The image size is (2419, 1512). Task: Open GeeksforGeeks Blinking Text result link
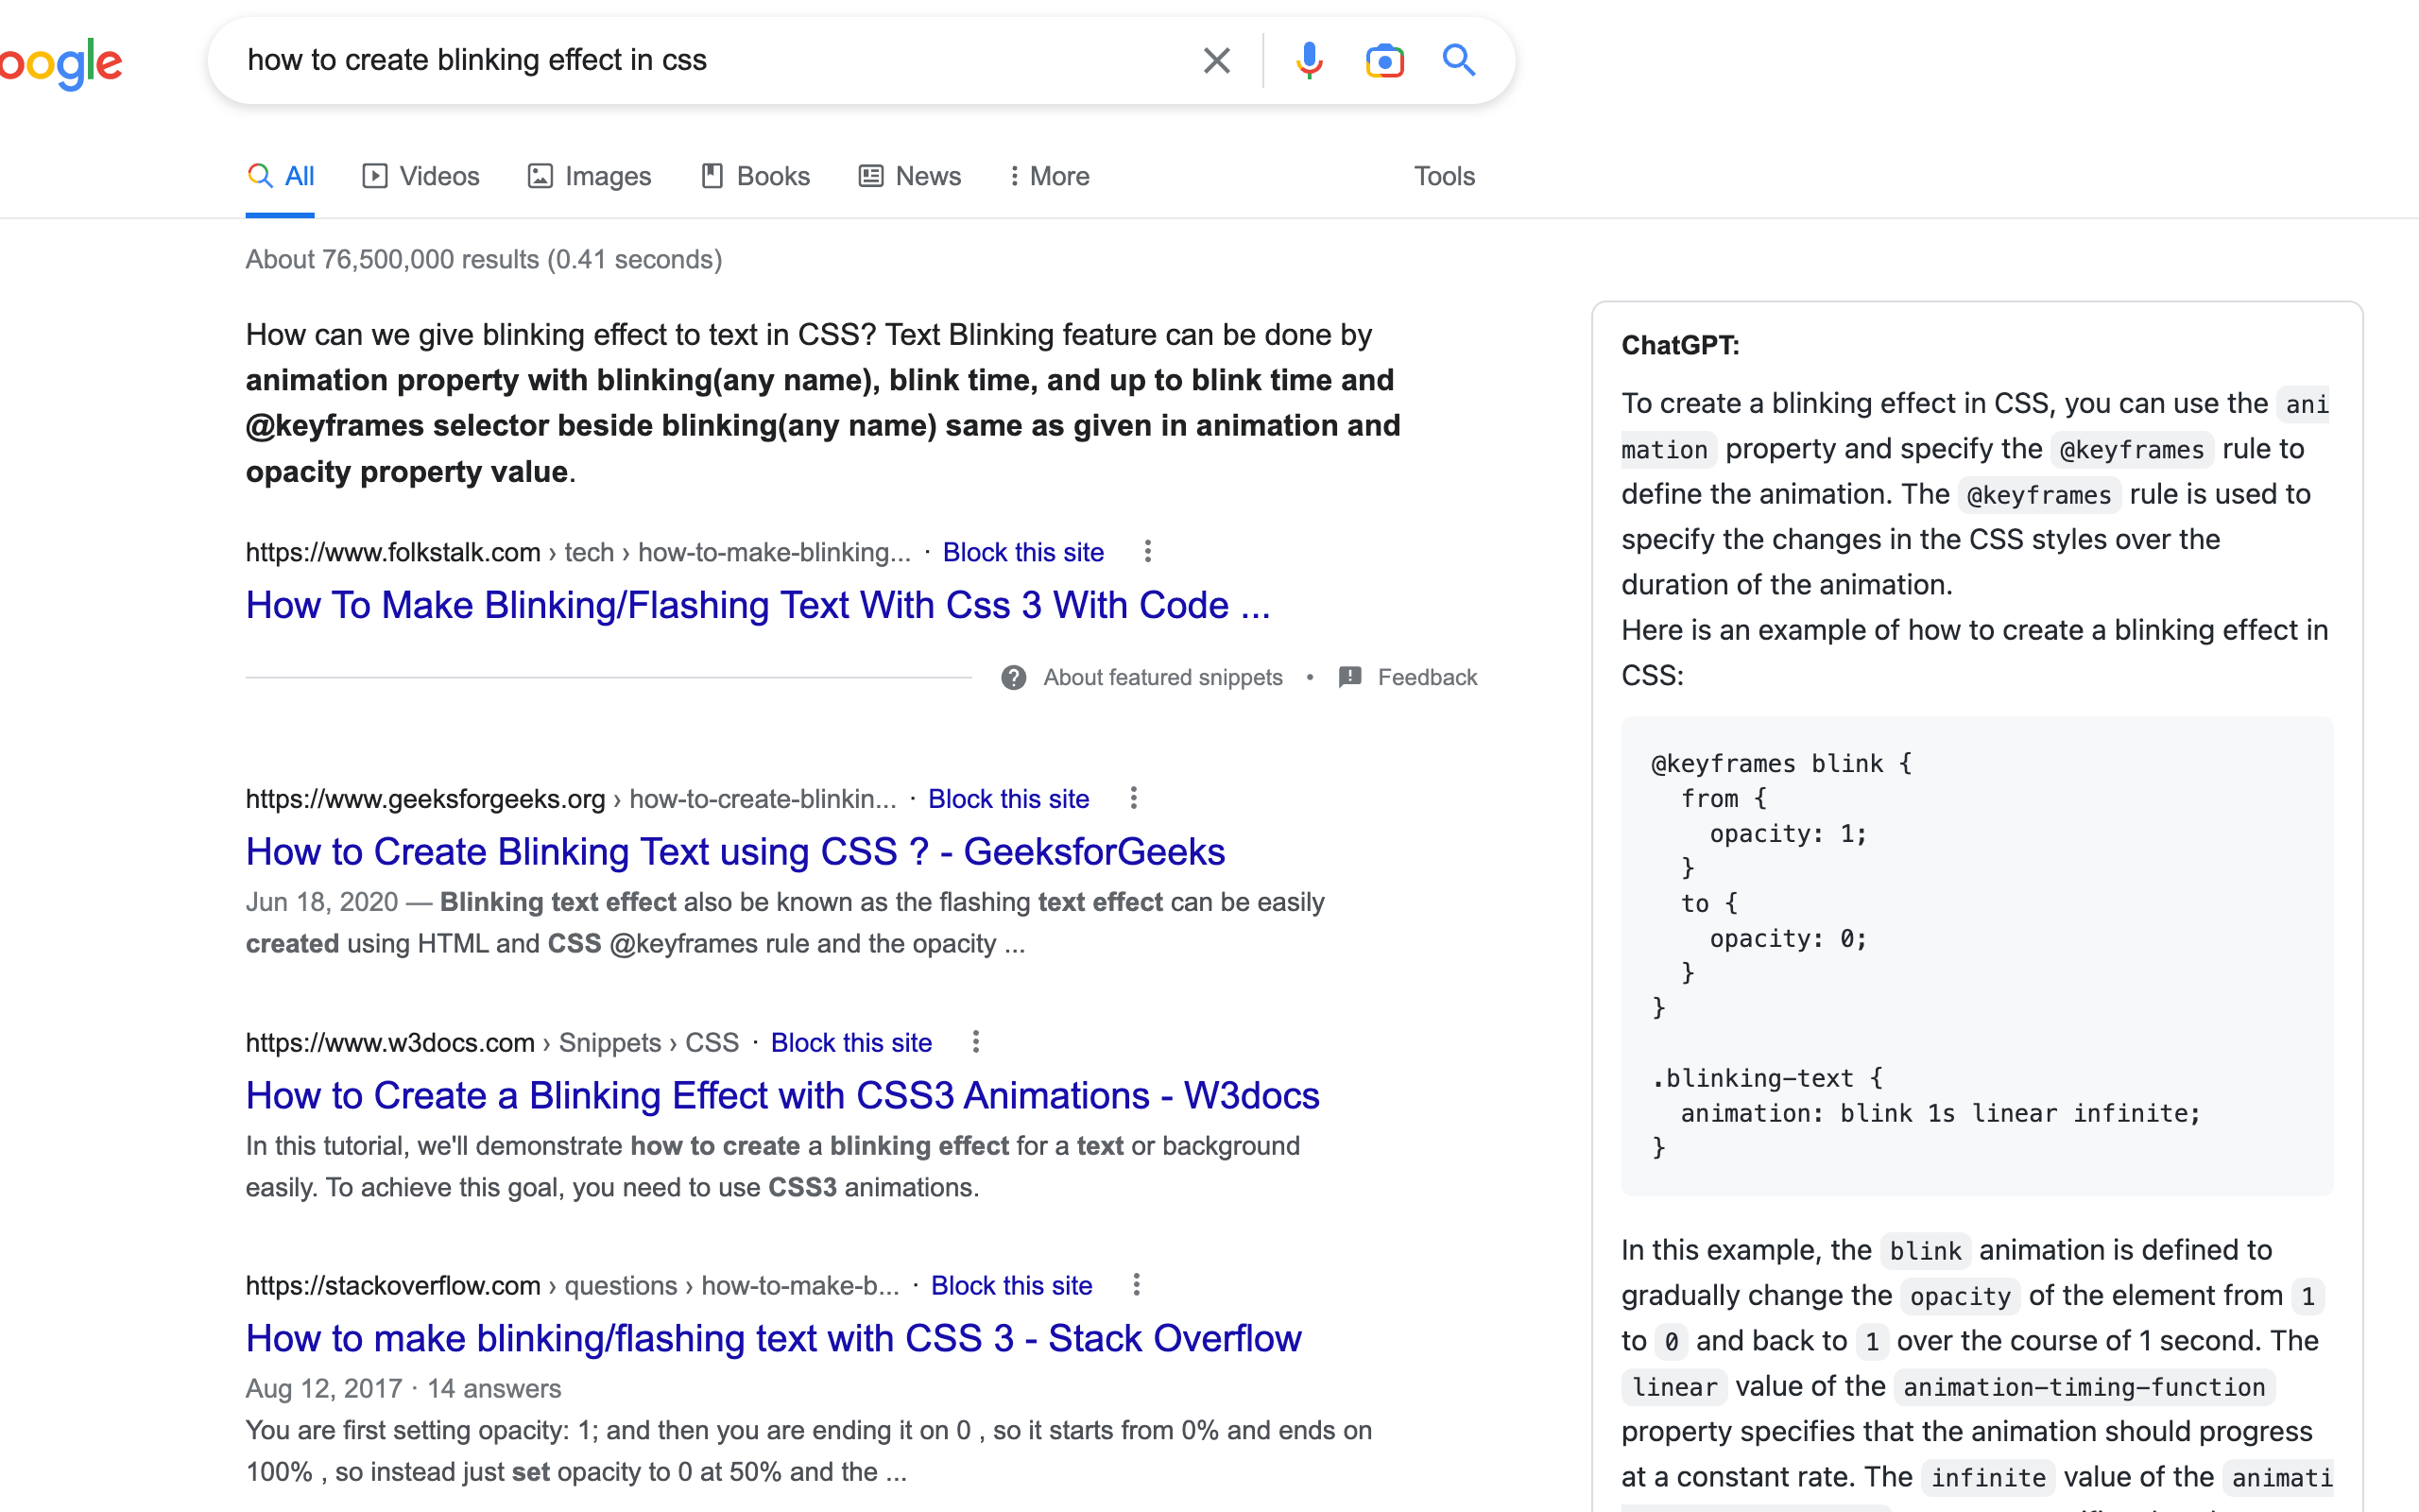735,852
